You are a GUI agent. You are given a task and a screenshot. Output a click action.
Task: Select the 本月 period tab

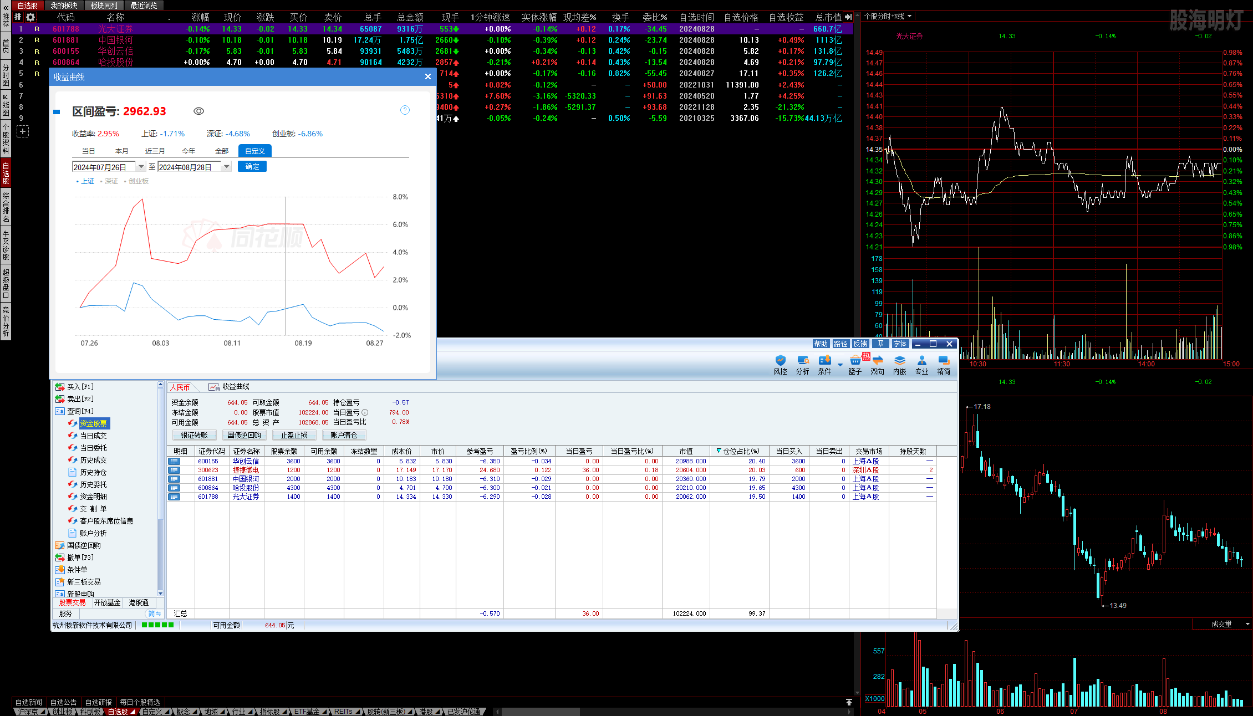121,151
